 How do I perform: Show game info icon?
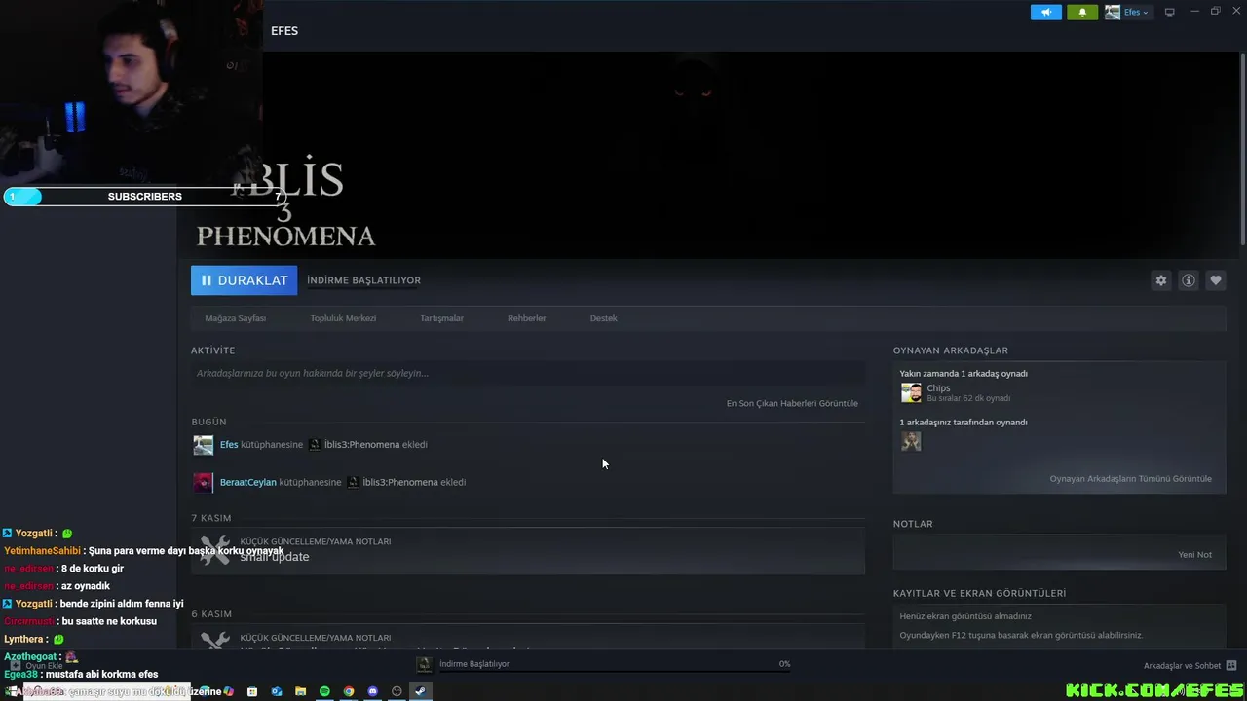tap(1188, 280)
